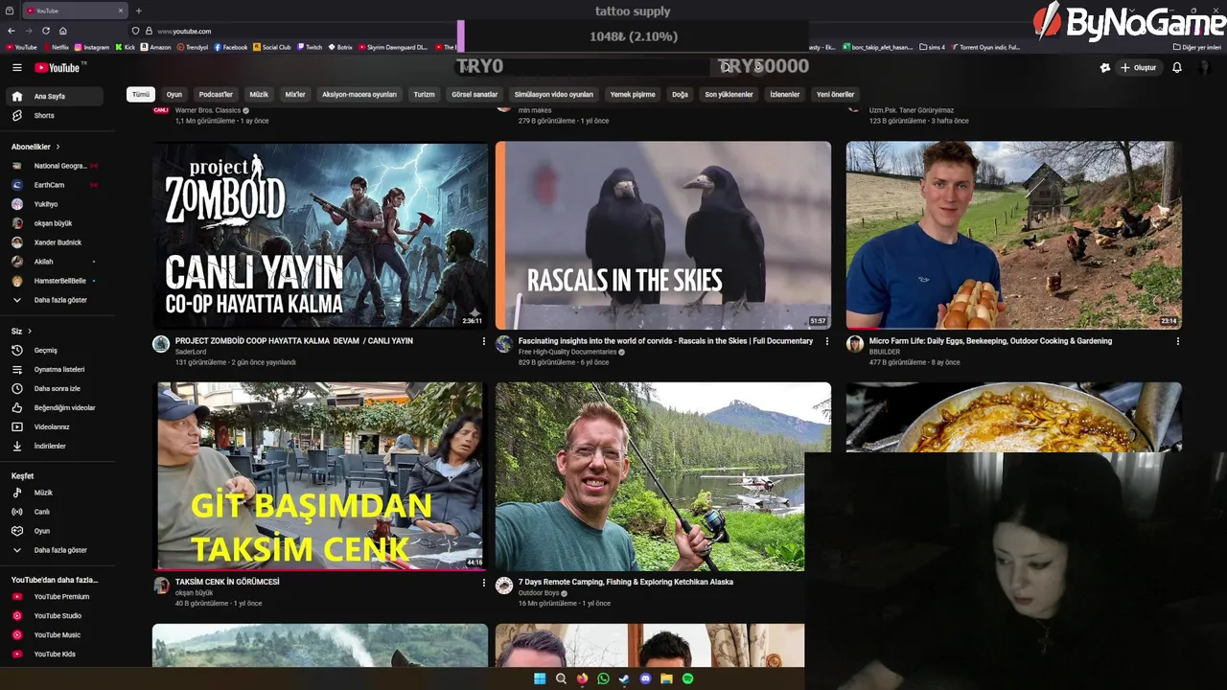Open Canlı live under Keşfet

(53, 512)
